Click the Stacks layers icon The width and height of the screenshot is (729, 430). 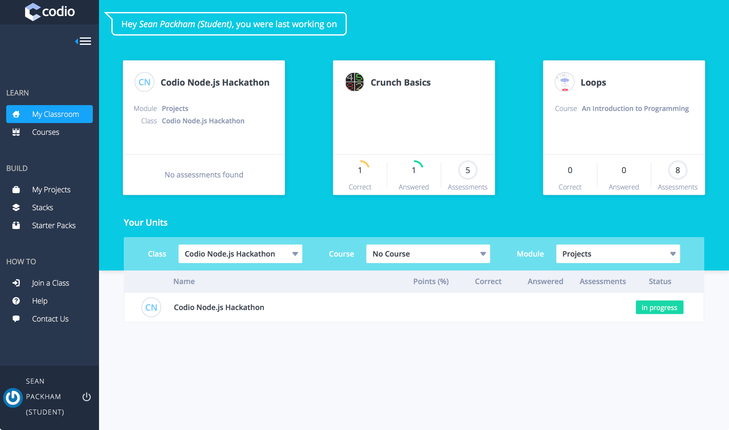click(x=15, y=207)
